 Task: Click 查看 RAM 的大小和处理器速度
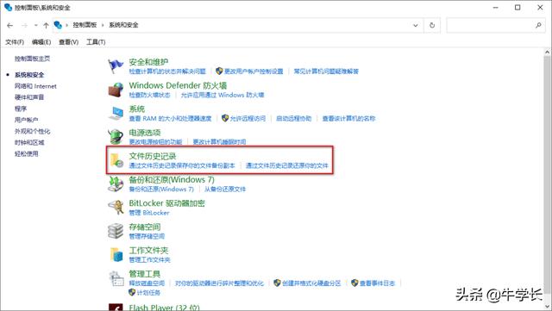[170, 119]
